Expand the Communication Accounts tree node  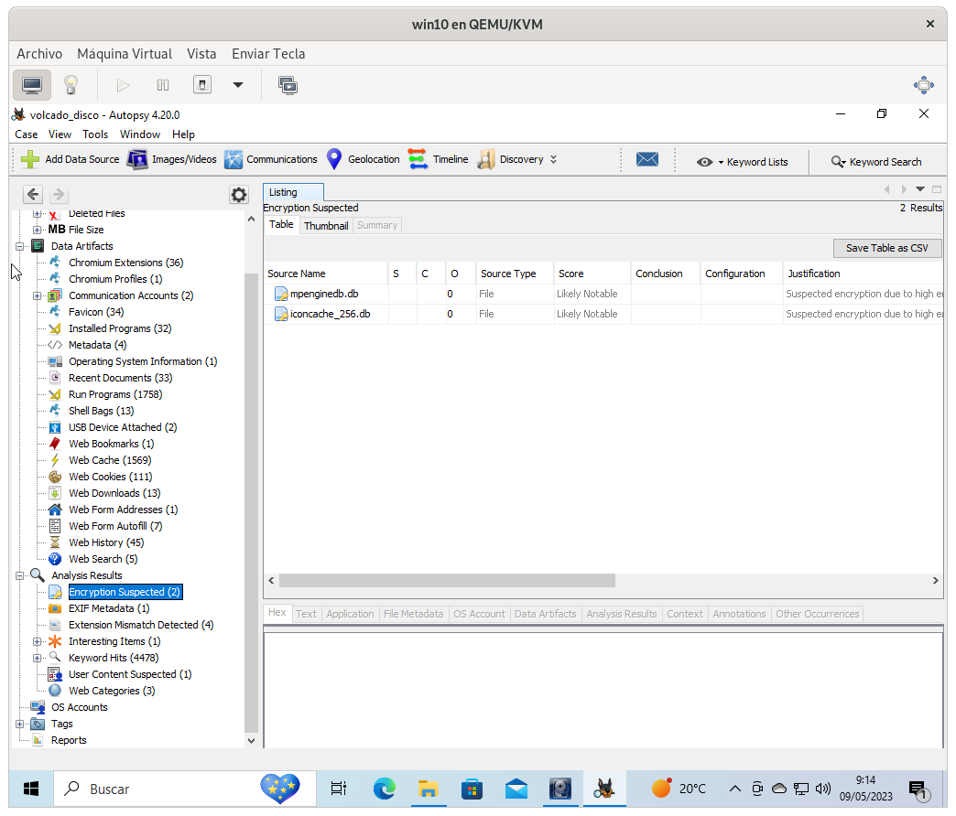point(38,295)
